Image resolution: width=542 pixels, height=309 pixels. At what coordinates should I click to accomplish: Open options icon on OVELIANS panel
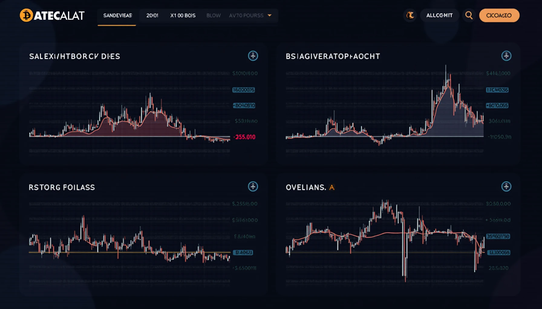[506, 186]
